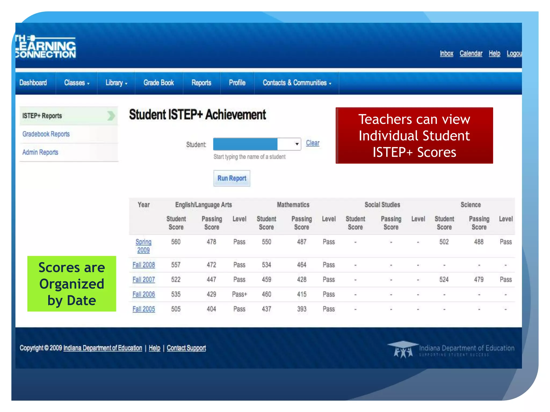Go to the Dashboard tab
The width and height of the screenshot is (550, 412).
tap(33, 83)
